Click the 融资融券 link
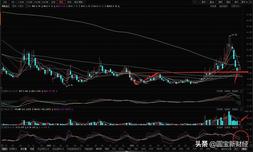Image resolution: width=253 pixels, height=152 pixels. point(223,6)
